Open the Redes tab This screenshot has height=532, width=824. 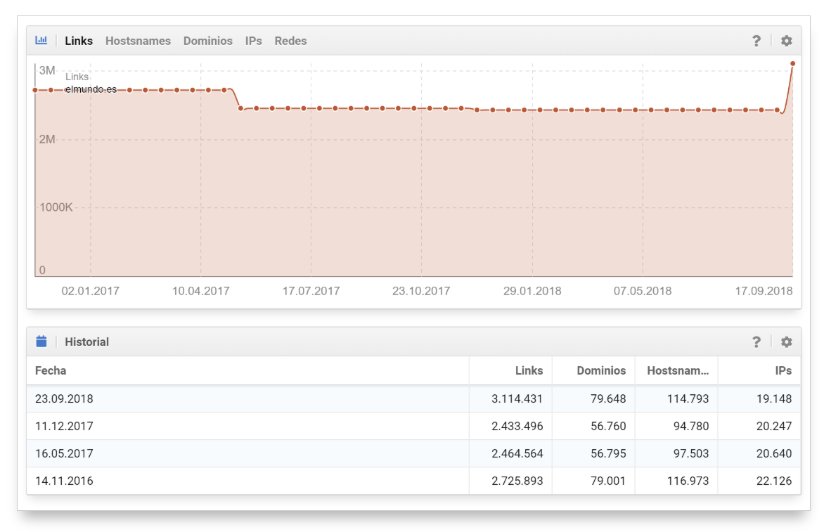click(290, 41)
